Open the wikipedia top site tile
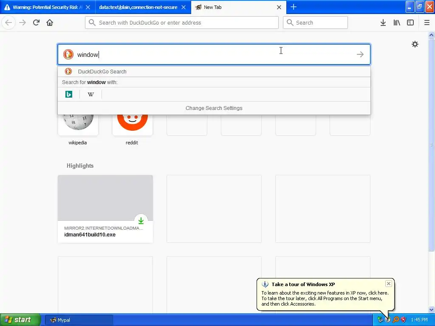 [x=78, y=125]
